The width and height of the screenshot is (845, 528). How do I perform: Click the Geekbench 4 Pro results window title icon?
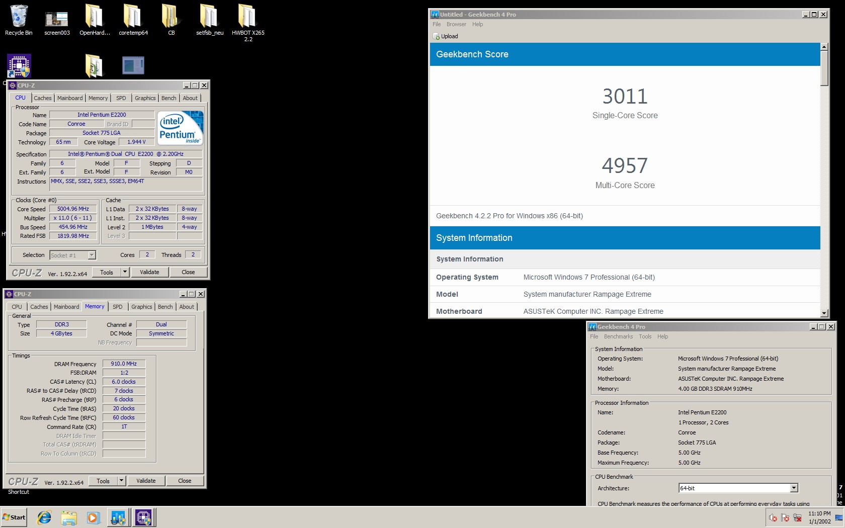pyautogui.click(x=435, y=15)
